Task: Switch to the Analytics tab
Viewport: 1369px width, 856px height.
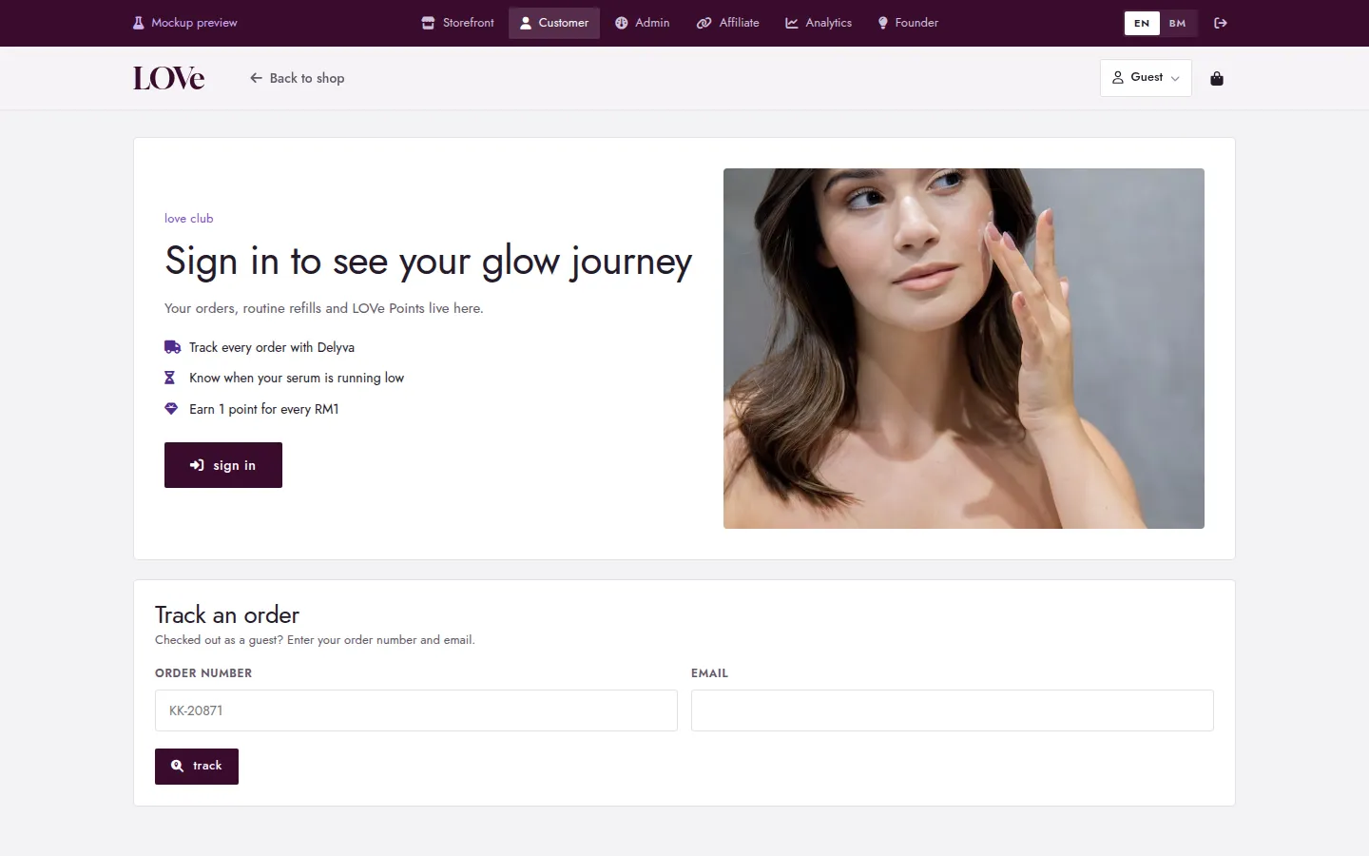Action: click(x=819, y=23)
